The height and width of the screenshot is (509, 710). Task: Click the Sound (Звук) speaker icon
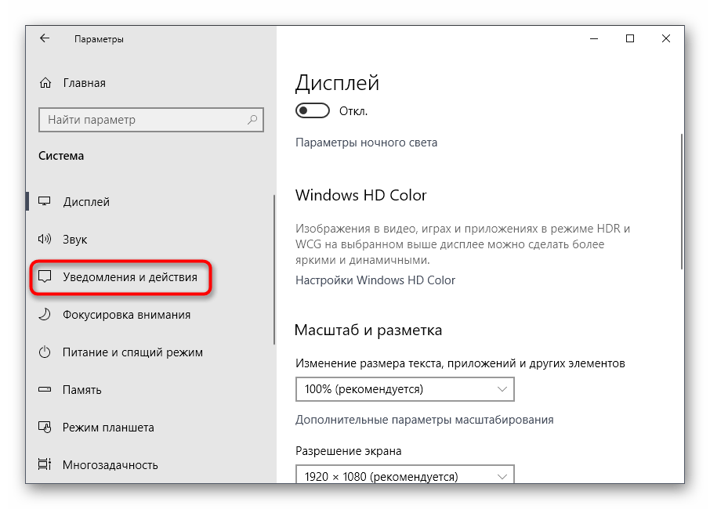45,240
